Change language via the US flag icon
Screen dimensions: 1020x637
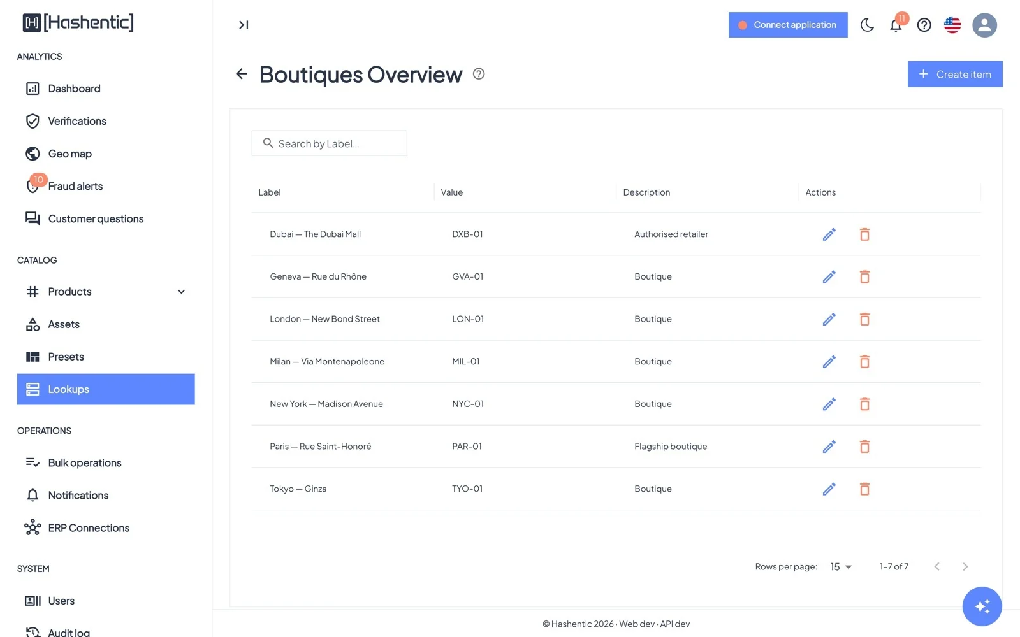(x=952, y=25)
